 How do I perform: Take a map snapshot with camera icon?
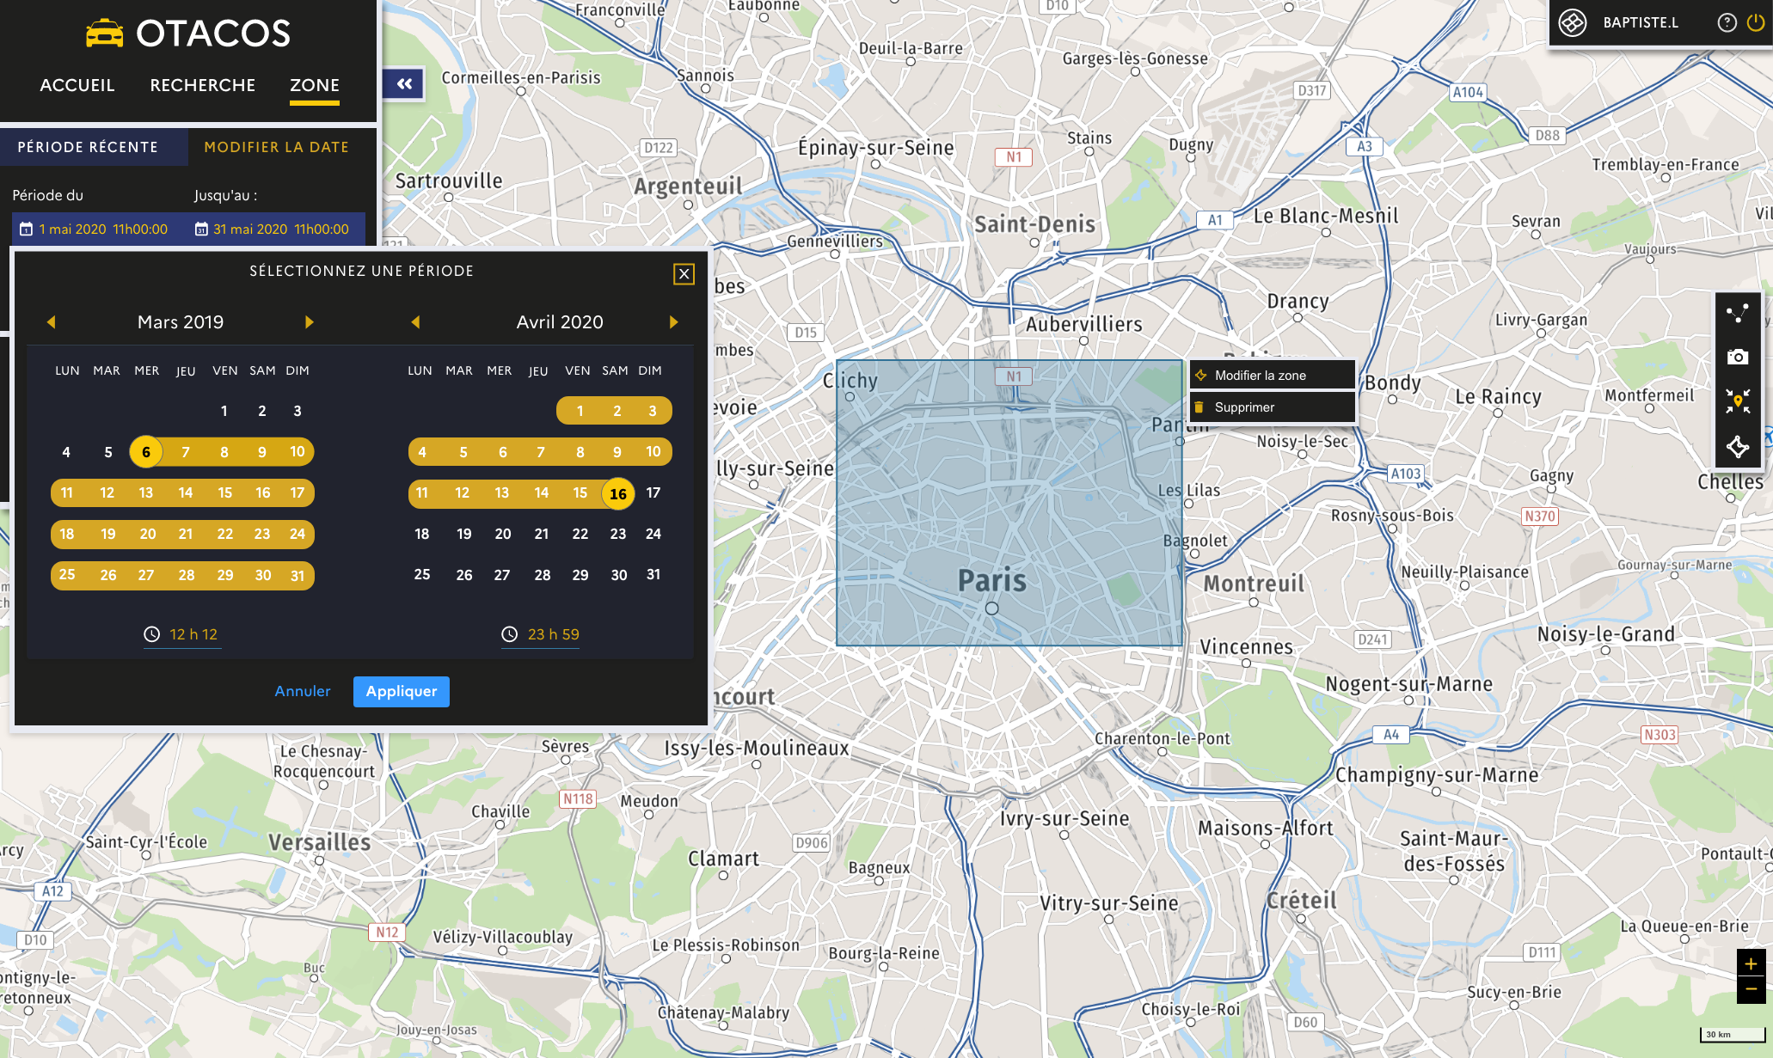(x=1737, y=357)
